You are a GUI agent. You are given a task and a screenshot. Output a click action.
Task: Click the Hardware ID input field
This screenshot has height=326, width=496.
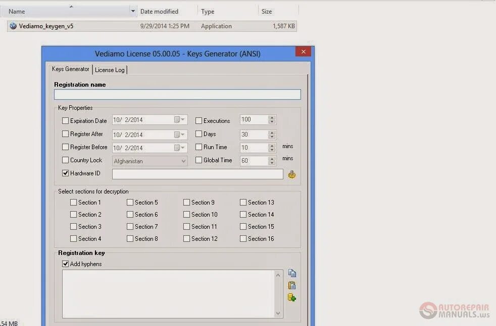pos(197,174)
